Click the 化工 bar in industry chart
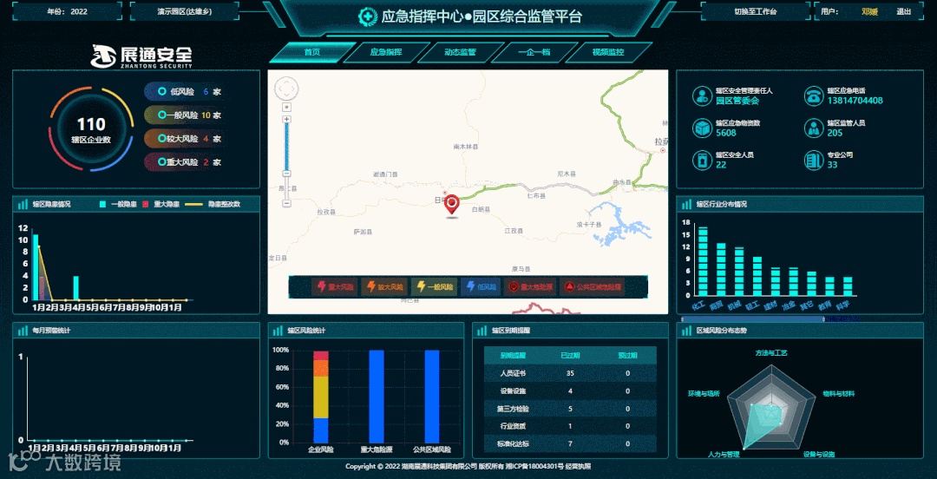 pyautogui.click(x=703, y=261)
